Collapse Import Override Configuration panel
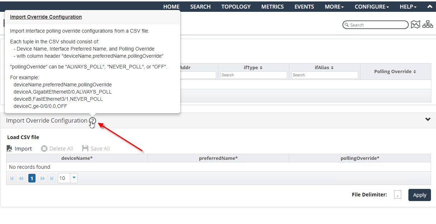This screenshot has height=224, width=436. [428, 119]
